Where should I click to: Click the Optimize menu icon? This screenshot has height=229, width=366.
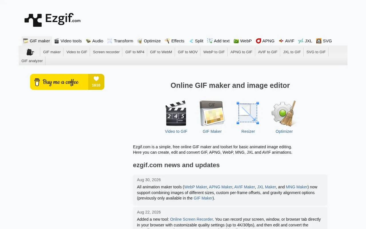click(x=140, y=41)
